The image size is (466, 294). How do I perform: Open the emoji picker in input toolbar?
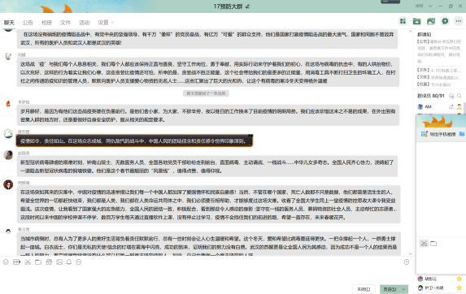(6, 262)
